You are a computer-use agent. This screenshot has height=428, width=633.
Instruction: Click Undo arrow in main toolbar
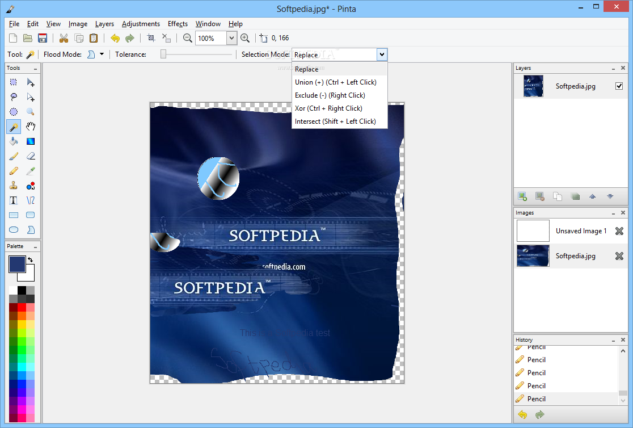pos(115,38)
